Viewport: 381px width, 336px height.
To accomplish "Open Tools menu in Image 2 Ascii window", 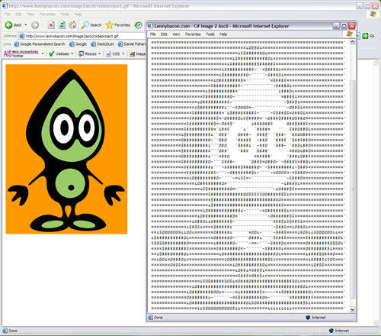I will point(210,34).
